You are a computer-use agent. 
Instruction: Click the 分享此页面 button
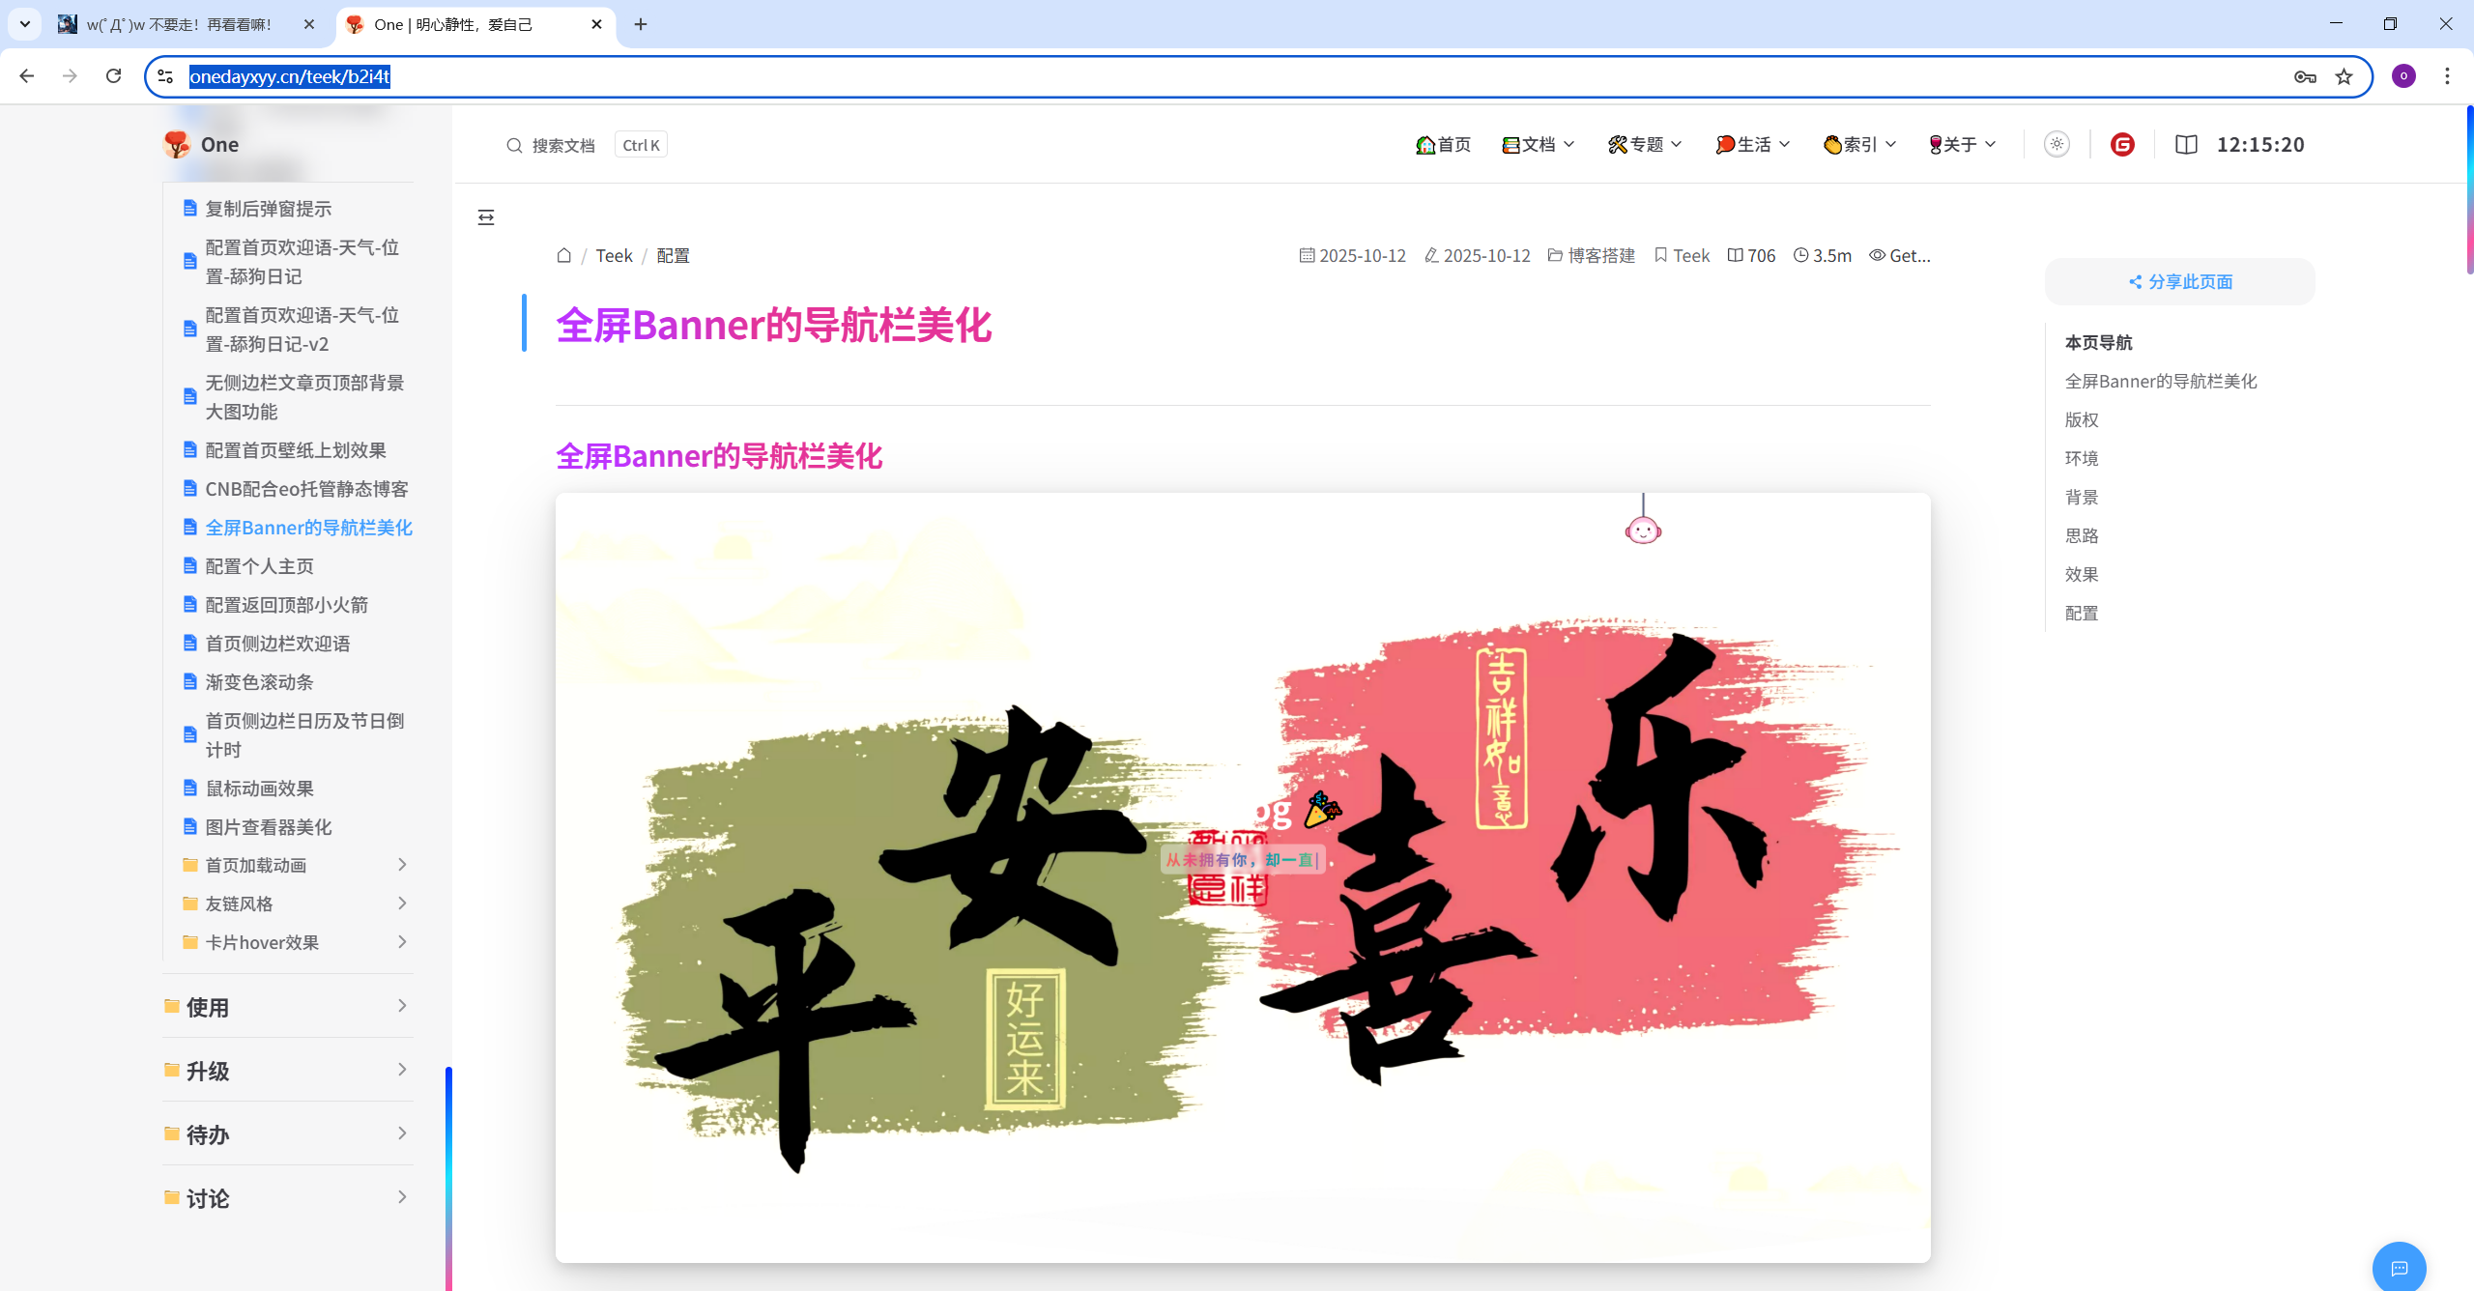click(2180, 282)
